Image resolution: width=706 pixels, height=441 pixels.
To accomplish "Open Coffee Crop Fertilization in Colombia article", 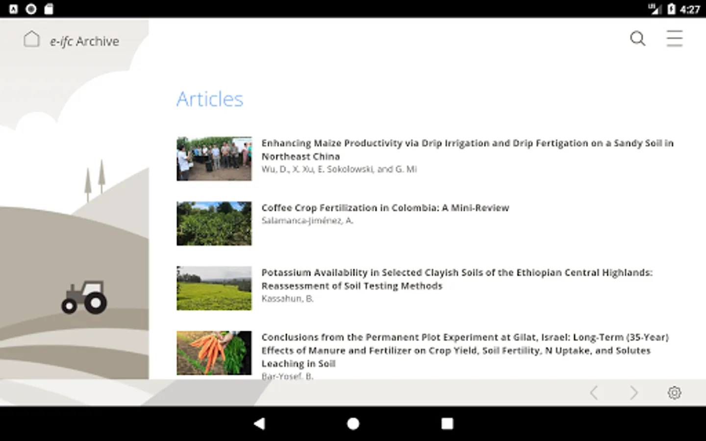I will coord(385,208).
